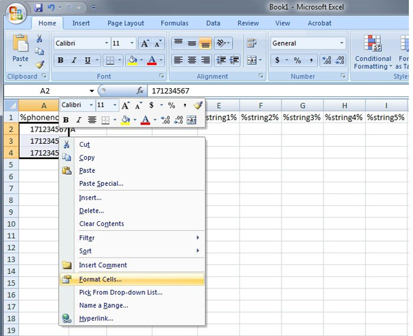Click the ribbon Paste clipboard icon

pos(20,43)
